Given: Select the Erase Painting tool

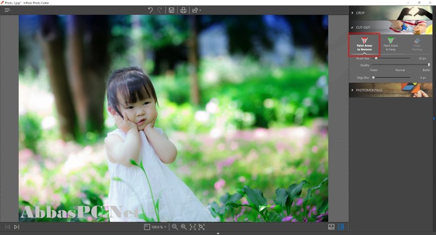Looking at the screenshot, I should (417, 44).
